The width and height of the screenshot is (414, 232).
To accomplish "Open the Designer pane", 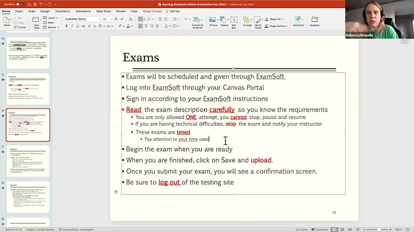I will [x=314, y=22].
